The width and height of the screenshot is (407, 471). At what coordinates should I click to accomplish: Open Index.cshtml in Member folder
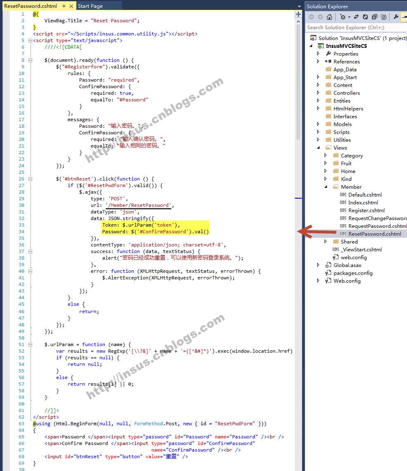(x=363, y=202)
